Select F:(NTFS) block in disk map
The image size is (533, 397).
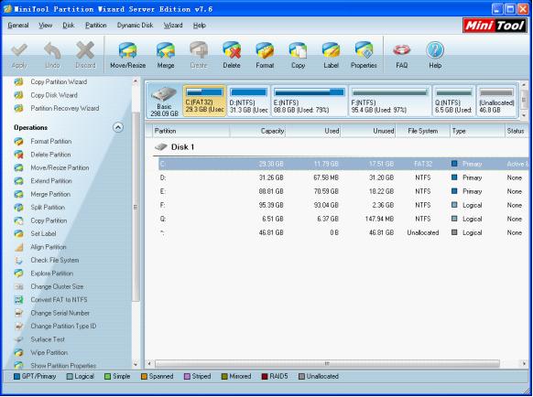(x=389, y=102)
